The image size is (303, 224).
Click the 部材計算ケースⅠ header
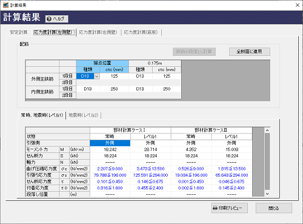tap(130, 130)
